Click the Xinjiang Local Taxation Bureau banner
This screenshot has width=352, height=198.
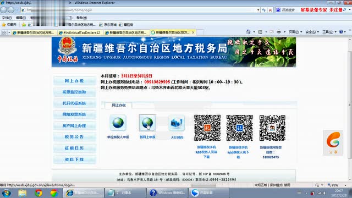coord(174,52)
